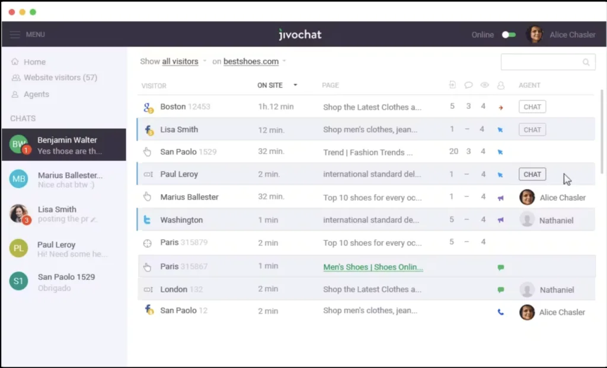Expand the bestshoes.com site dropdown
The width and height of the screenshot is (607, 368).
(x=284, y=61)
